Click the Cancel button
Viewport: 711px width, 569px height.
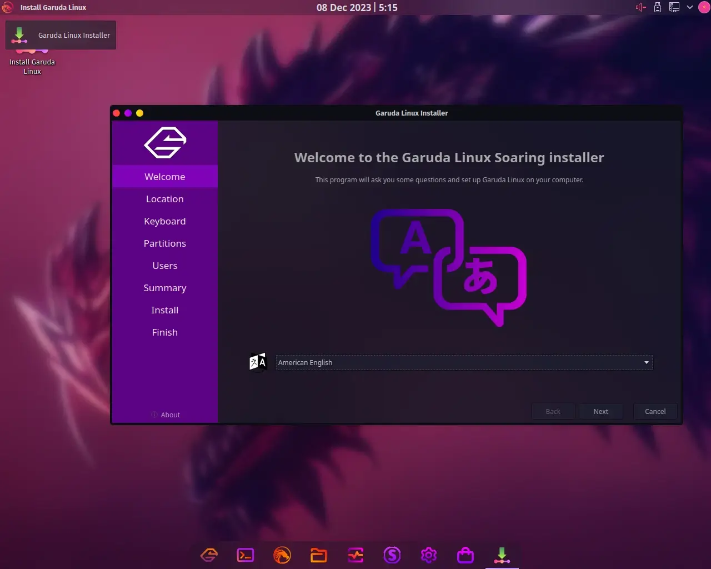(655, 411)
